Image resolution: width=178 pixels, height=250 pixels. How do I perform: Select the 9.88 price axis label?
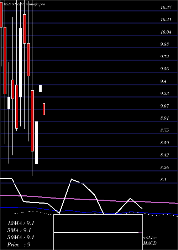[x=164, y=44]
